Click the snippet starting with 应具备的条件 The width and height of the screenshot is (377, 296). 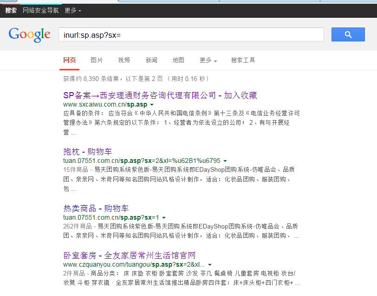[x=182, y=123]
